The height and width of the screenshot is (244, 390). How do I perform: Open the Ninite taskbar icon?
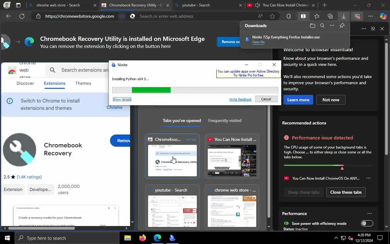(x=172, y=238)
